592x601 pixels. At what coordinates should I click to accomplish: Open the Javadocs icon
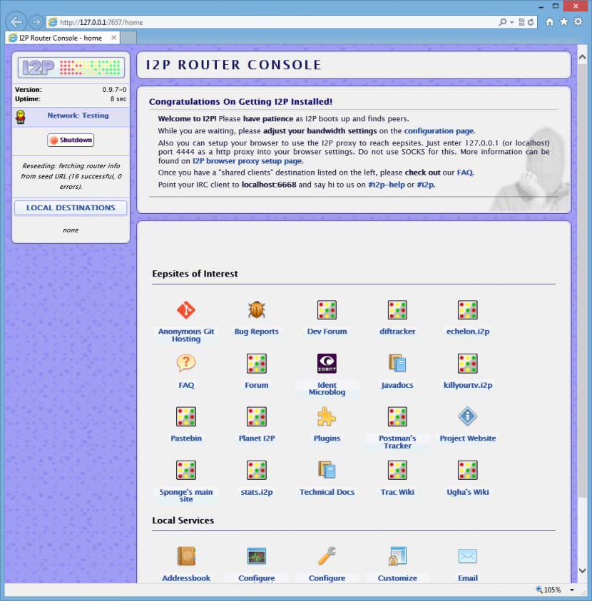[397, 363]
